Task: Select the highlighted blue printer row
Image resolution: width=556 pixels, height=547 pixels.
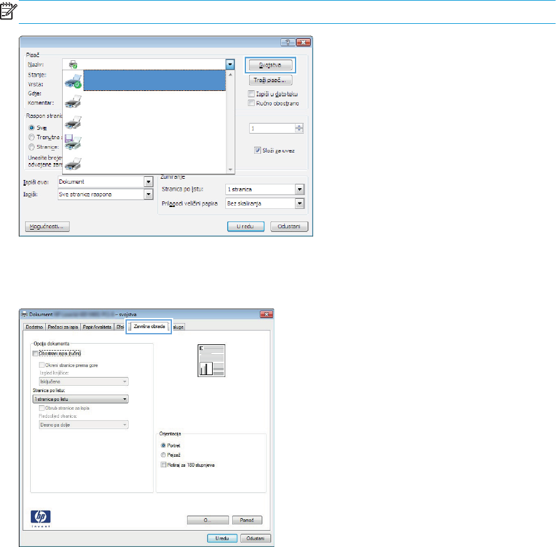Action: 154,80
